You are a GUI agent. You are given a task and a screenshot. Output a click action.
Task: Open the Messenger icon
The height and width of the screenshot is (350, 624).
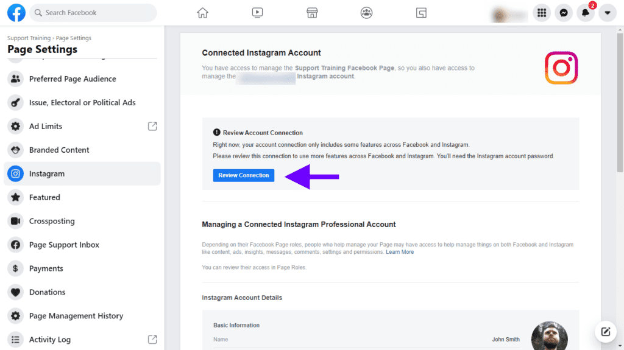[x=564, y=13]
